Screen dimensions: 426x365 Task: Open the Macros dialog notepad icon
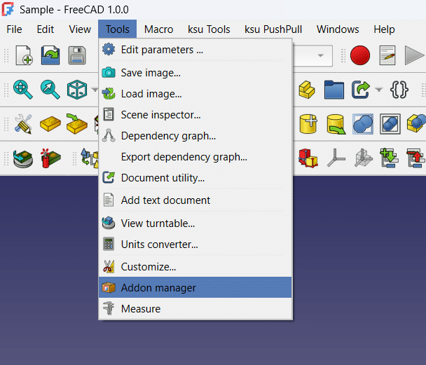click(387, 55)
